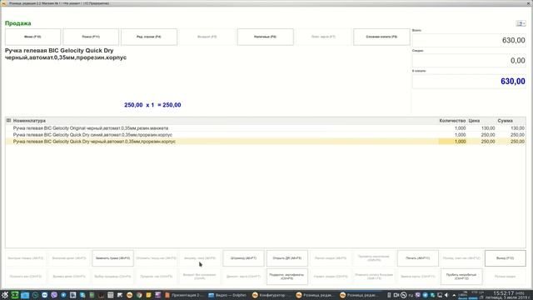Click Открыть ДЯ (Alt+F8) button

(287, 258)
